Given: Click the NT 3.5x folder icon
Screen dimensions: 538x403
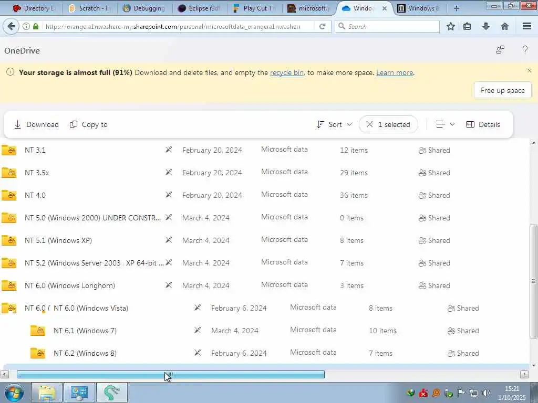Looking at the screenshot, I should [9, 173].
